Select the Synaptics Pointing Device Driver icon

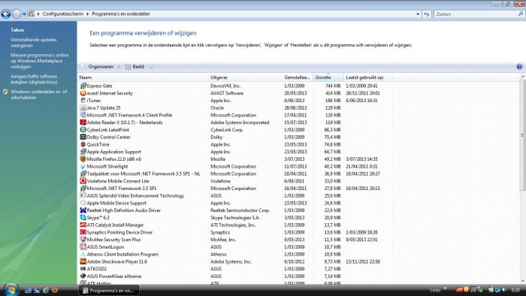83,232
